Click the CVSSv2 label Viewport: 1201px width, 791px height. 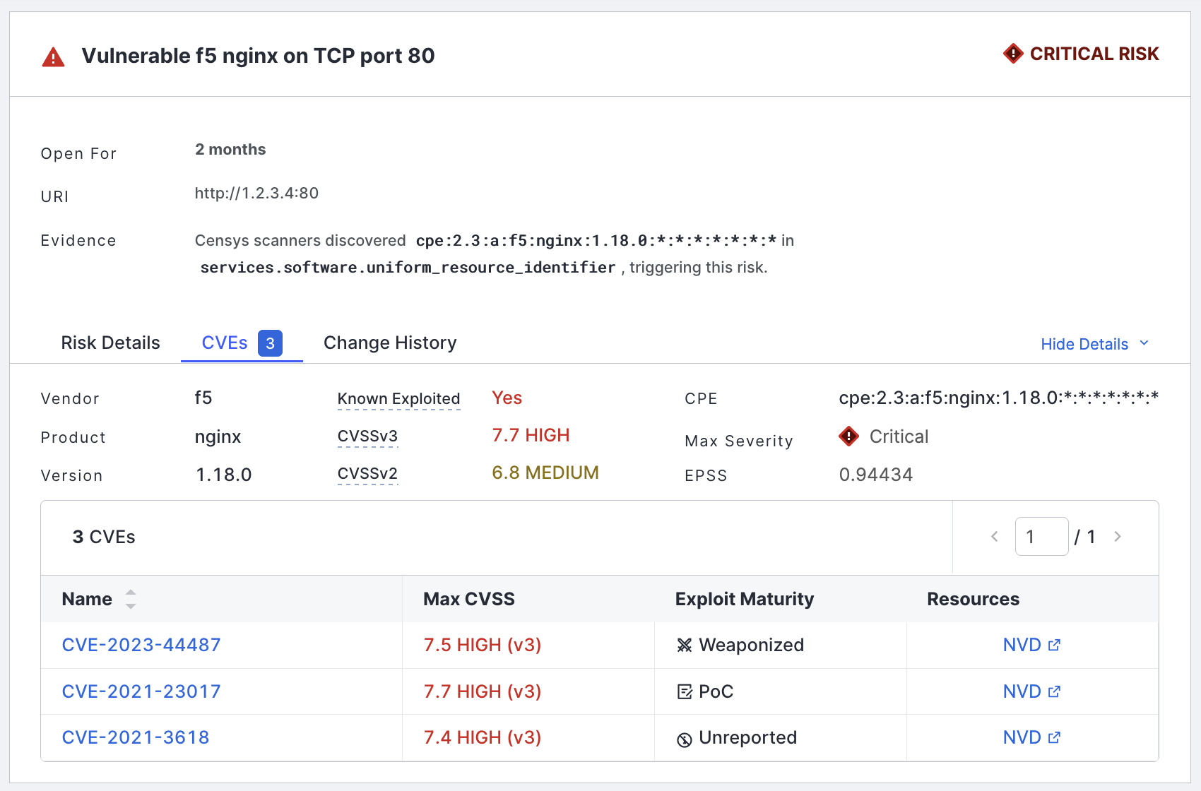[x=367, y=474]
